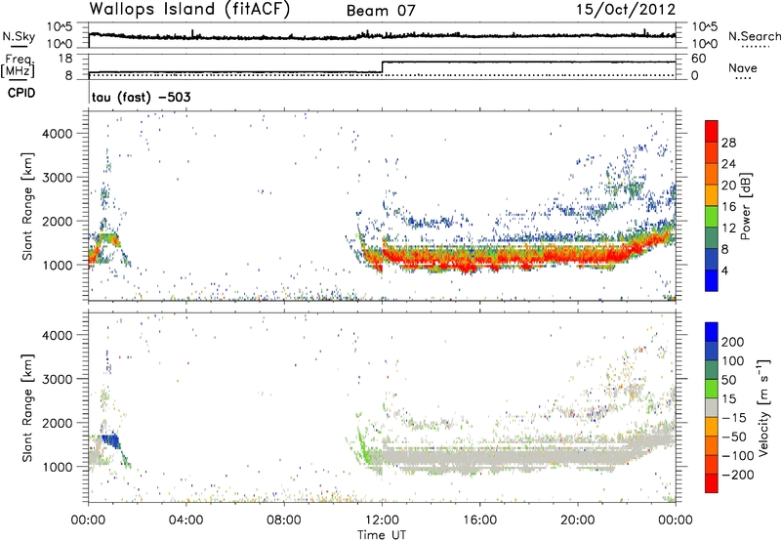This screenshot has width=781, height=541.
Task: Pick the top red power colorbar segment
Action: (712, 131)
